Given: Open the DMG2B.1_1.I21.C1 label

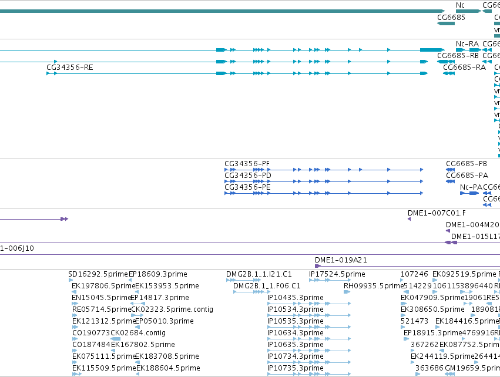Looking at the screenshot, I should pos(259,274).
